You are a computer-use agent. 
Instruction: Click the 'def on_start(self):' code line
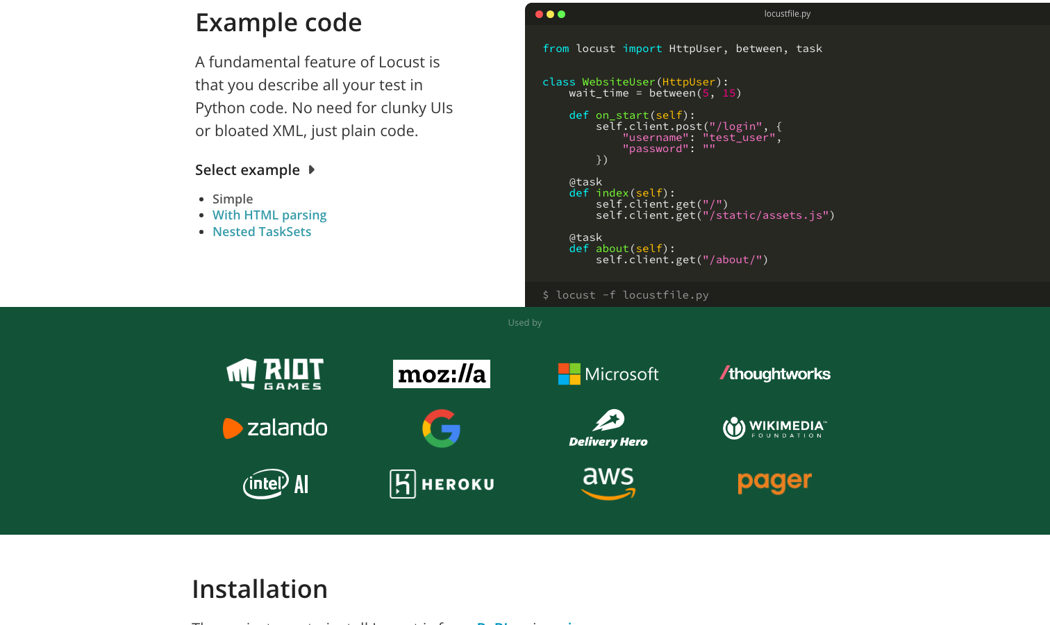(x=632, y=115)
